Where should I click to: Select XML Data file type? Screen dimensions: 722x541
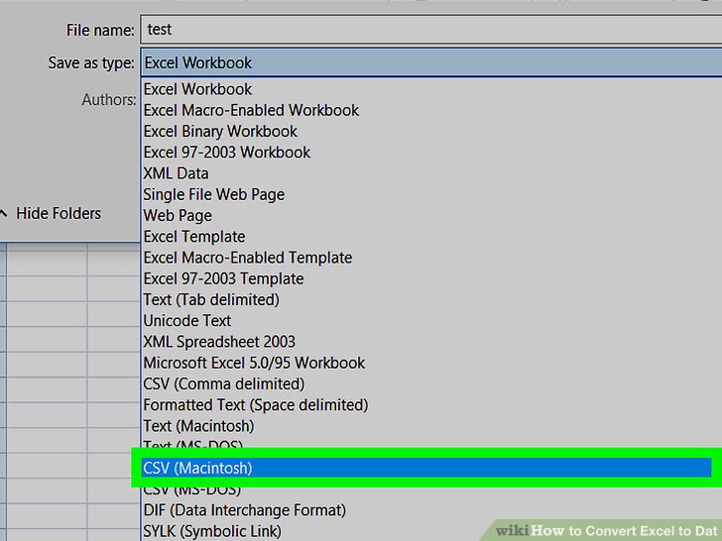(176, 173)
